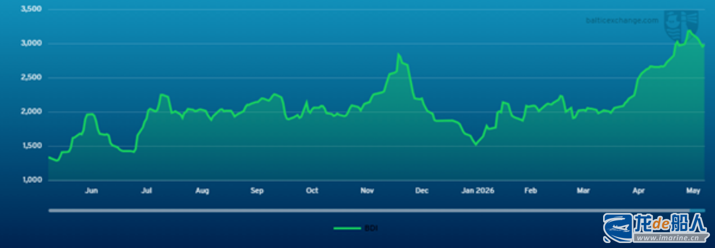Click the 'Jul' x-axis label
Viewport: 715px width, 248px height.
[x=147, y=191]
